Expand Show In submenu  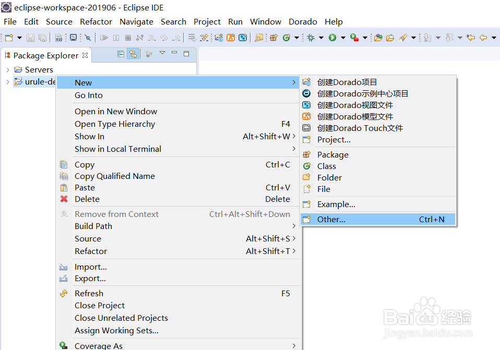click(178, 137)
